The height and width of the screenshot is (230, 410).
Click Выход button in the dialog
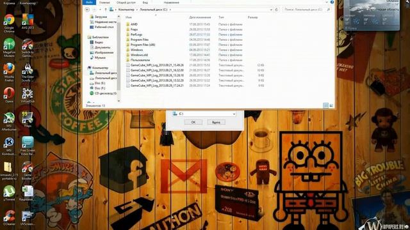tap(216, 122)
